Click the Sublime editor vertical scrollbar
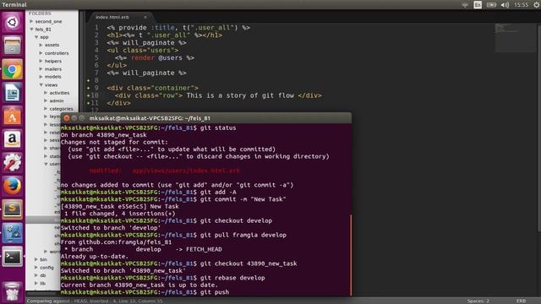Viewport: 541px width, 304px height. (538, 128)
